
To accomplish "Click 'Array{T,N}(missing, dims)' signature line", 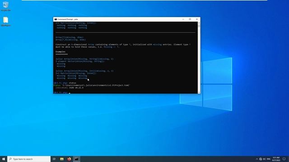I will tap(70, 40).
